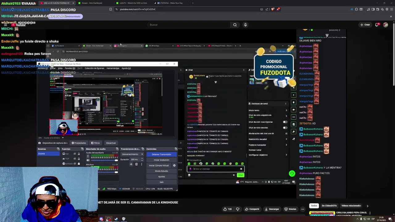This screenshot has width=395, height=222.
Task: Click the voice search microphone icon
Action: tap(245, 25)
